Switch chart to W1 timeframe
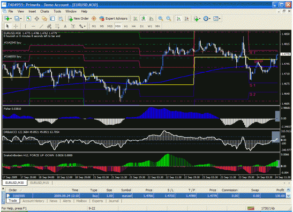This screenshot has height=212, width=293. pos(150,26)
